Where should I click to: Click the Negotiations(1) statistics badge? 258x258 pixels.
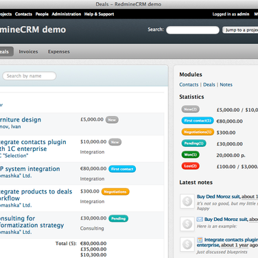(x=198, y=132)
